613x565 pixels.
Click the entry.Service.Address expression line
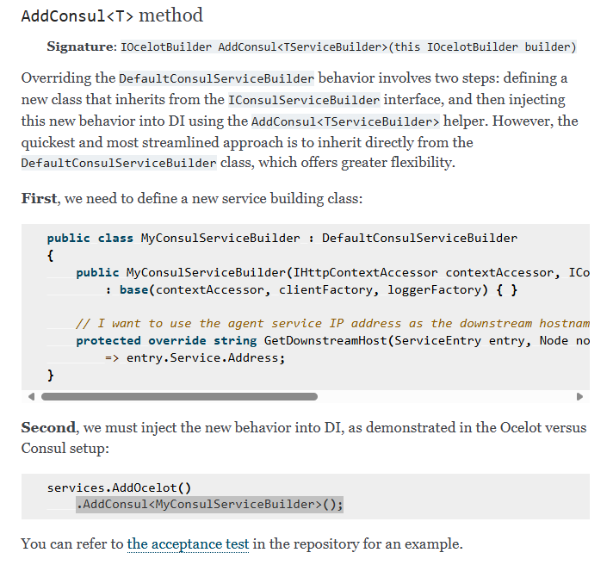point(195,357)
